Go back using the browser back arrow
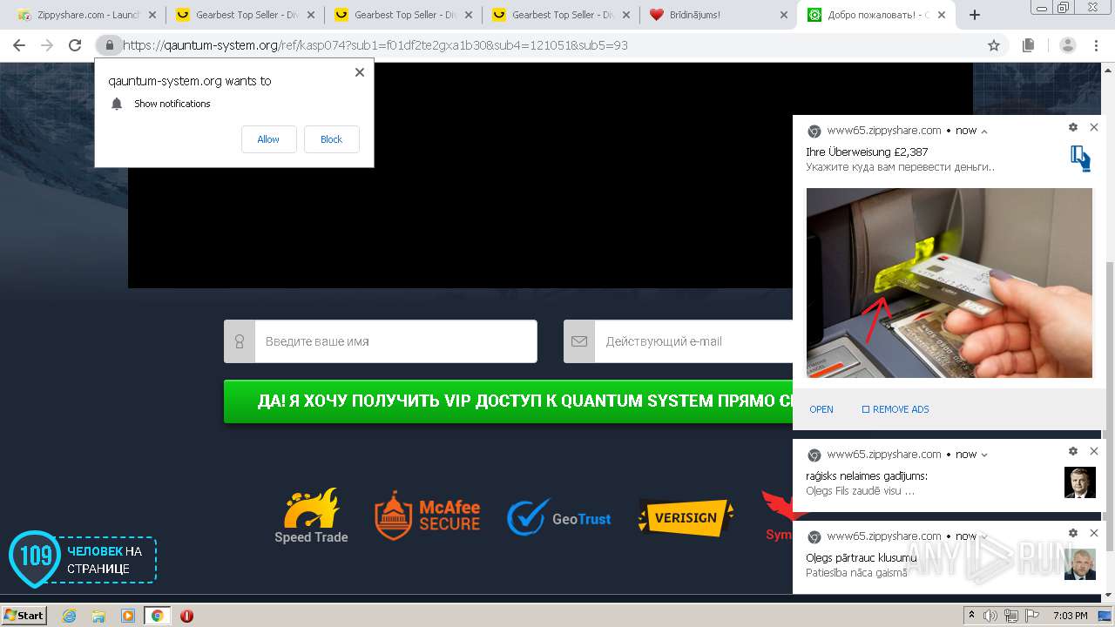 click(x=19, y=45)
